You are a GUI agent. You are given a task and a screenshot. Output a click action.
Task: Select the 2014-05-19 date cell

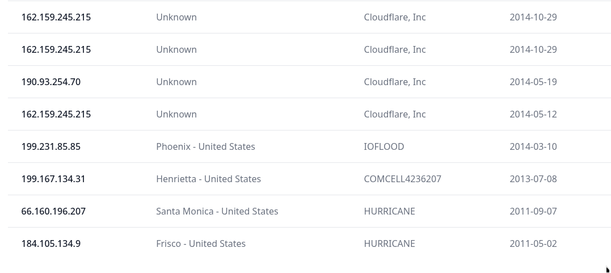(533, 82)
